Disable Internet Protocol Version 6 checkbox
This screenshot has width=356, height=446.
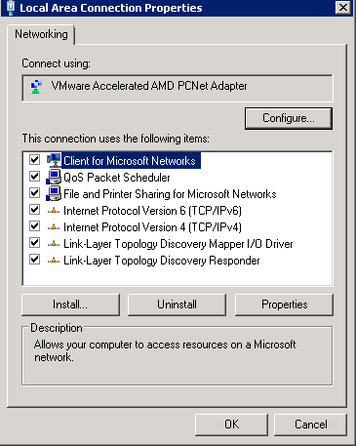pos(34,210)
